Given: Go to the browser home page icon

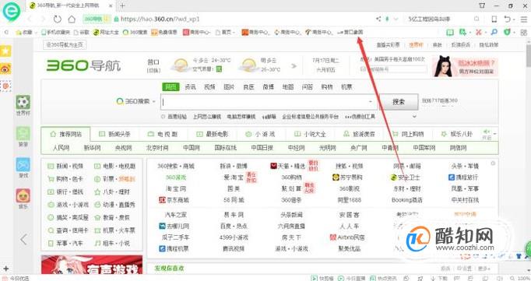Looking at the screenshot, I should coord(72,19).
